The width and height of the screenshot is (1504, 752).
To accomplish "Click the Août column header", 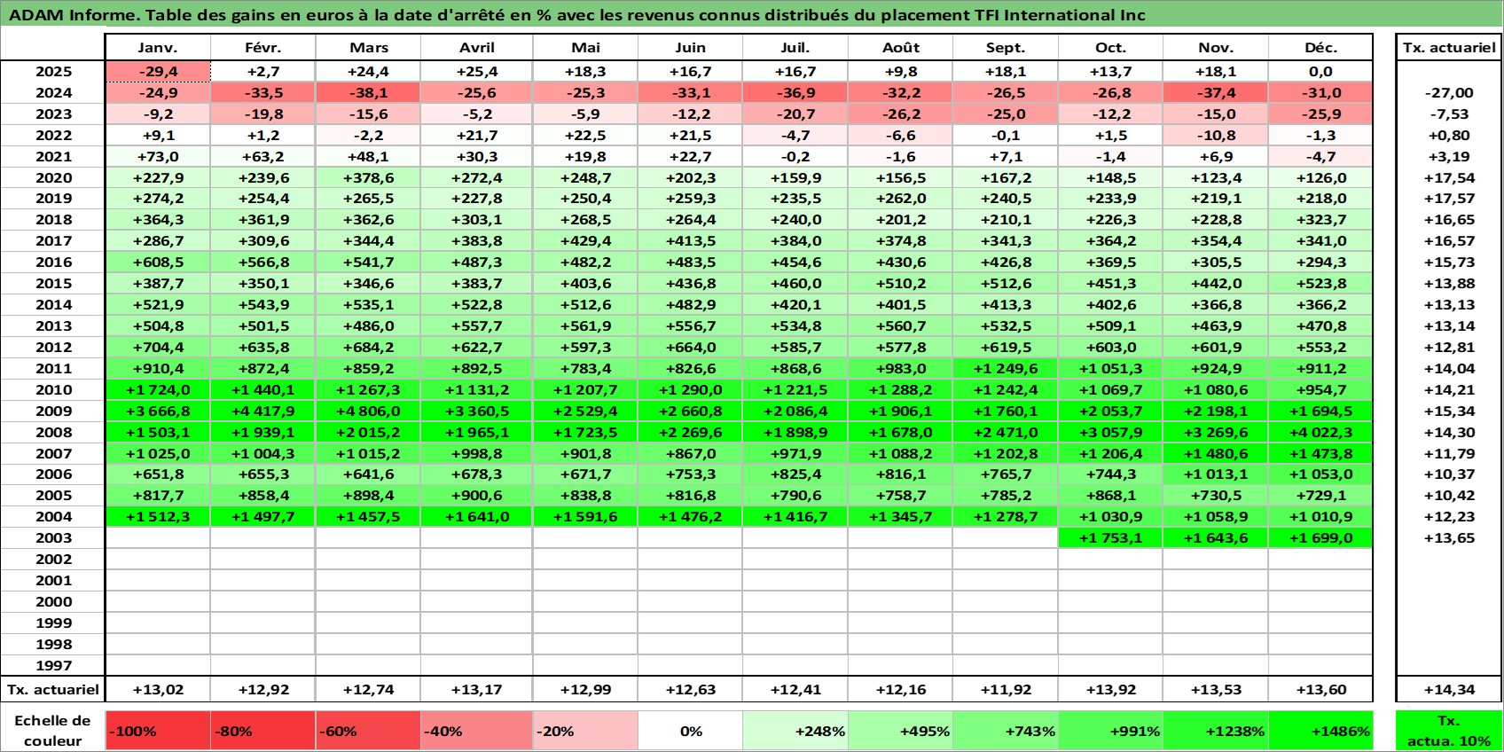I will coord(900,48).
